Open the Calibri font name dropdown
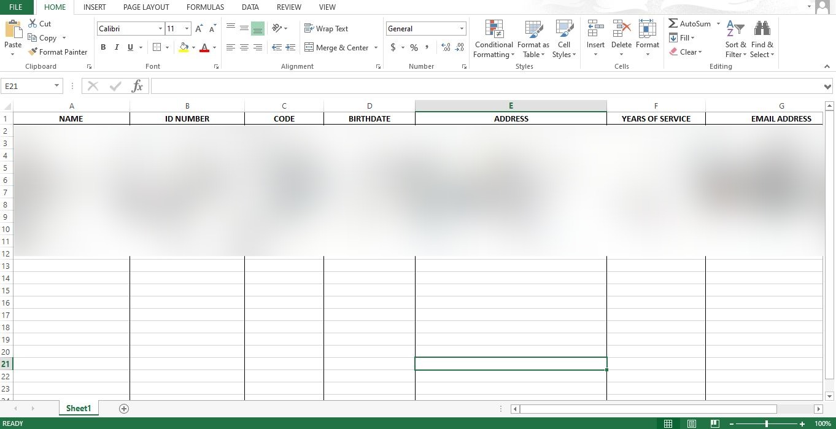 tap(160, 29)
